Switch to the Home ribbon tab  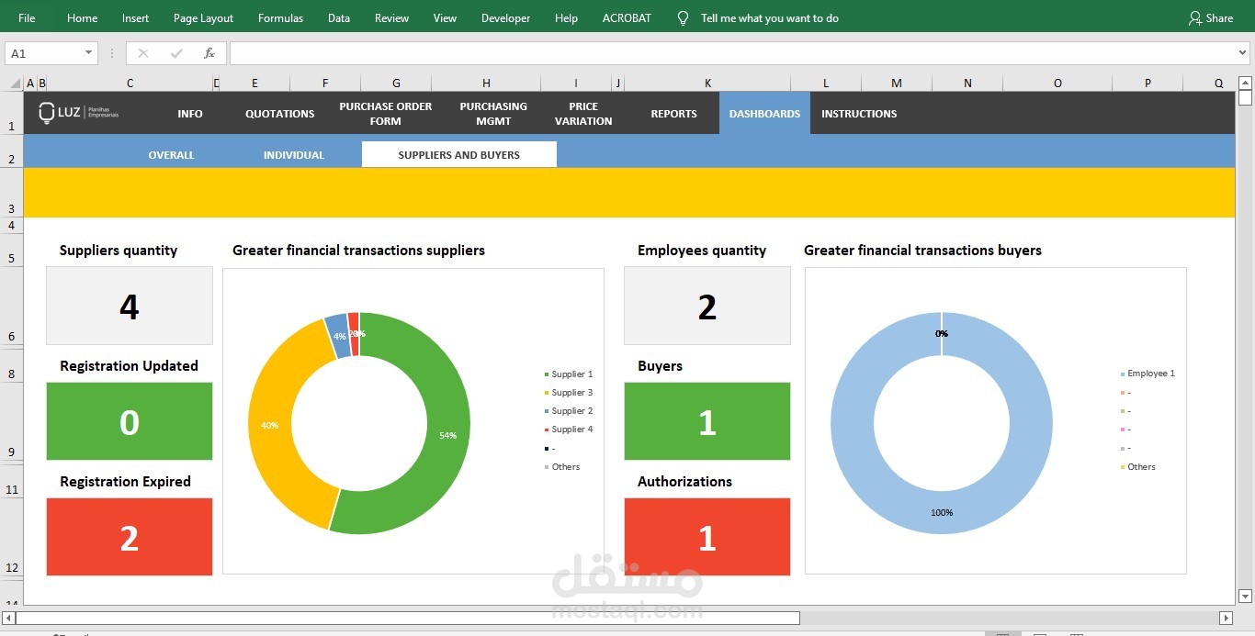(82, 17)
